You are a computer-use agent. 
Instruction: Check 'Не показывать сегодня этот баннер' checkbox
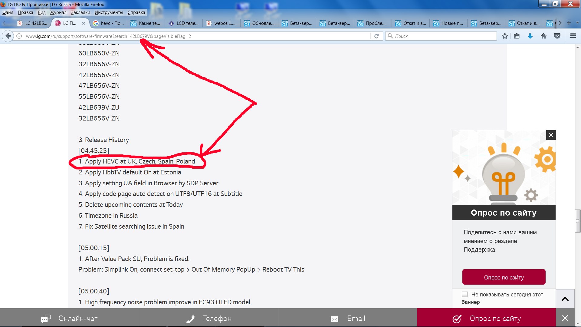[x=465, y=294]
